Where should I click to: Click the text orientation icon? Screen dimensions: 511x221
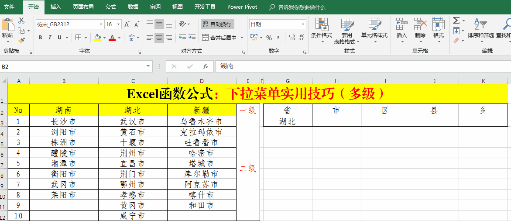click(182, 24)
